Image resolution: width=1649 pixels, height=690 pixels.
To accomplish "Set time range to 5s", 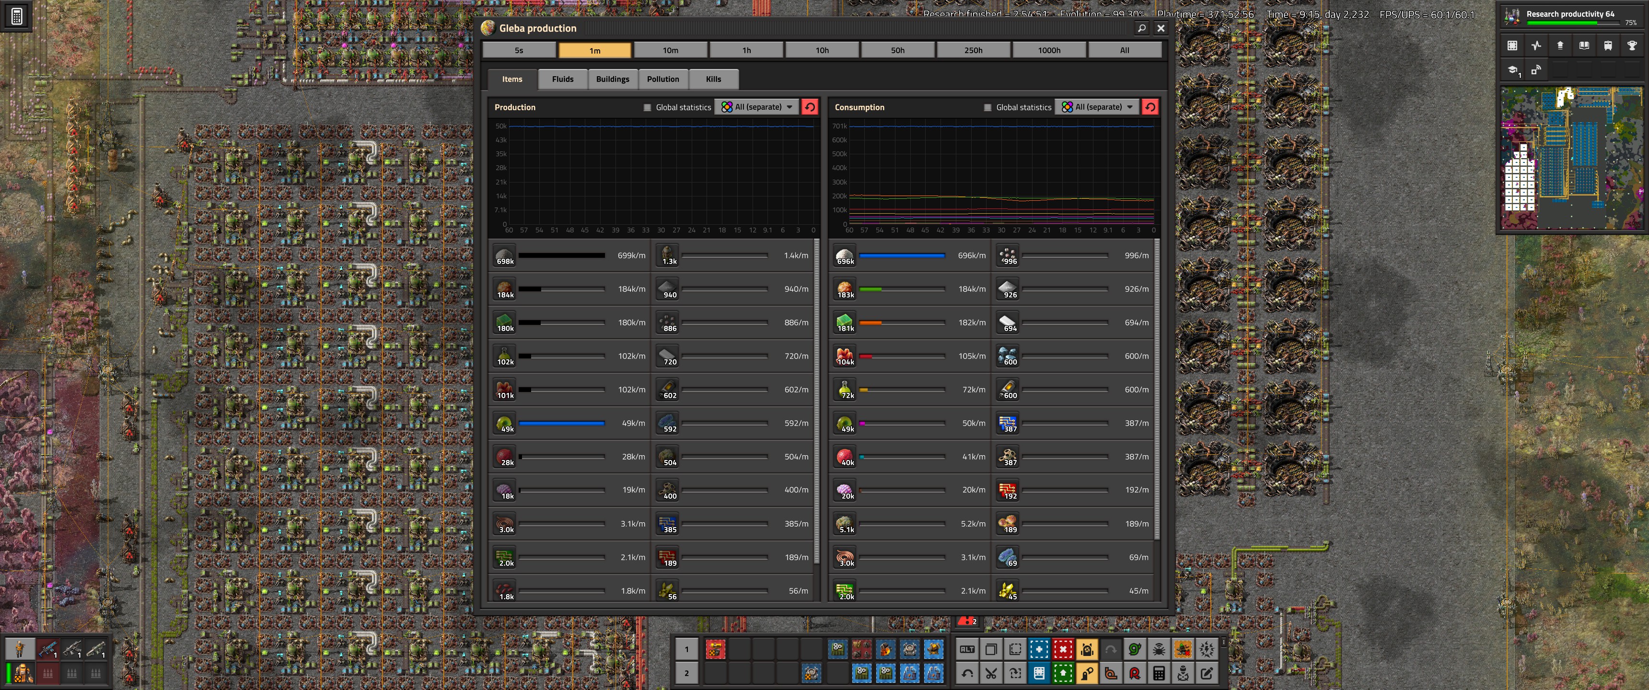I will 519,50.
